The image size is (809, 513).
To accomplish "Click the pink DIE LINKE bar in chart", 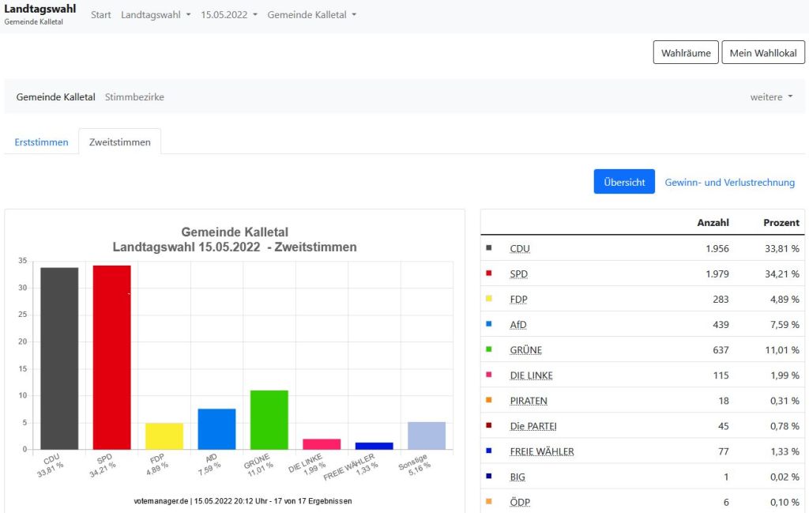I will pyautogui.click(x=322, y=444).
